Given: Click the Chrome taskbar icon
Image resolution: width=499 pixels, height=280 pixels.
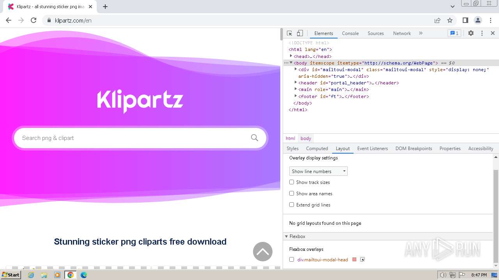Looking at the screenshot, I should [71, 275].
